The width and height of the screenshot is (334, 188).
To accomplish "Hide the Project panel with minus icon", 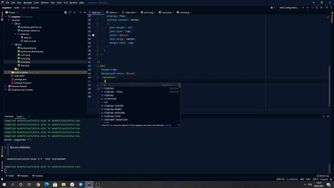I will 85,13.
